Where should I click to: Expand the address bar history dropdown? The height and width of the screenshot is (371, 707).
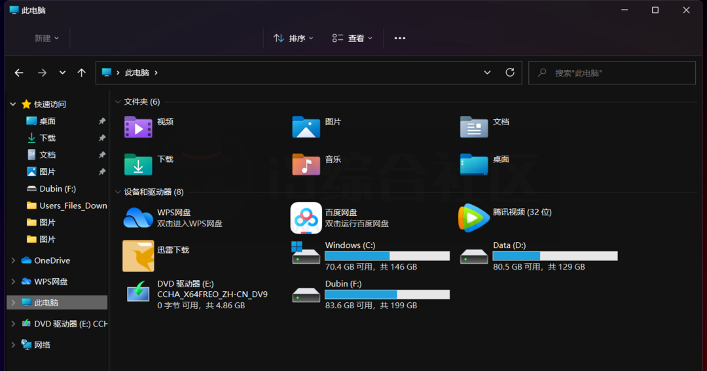click(487, 73)
